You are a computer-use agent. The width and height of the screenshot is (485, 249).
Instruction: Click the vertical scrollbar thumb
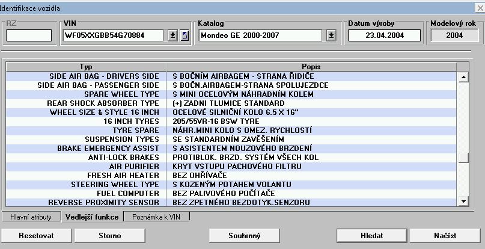tap(463, 158)
